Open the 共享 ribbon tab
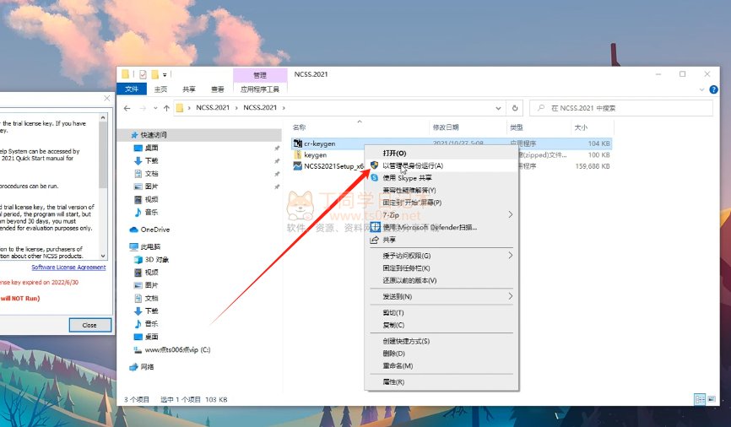731x427 pixels. 189,89
